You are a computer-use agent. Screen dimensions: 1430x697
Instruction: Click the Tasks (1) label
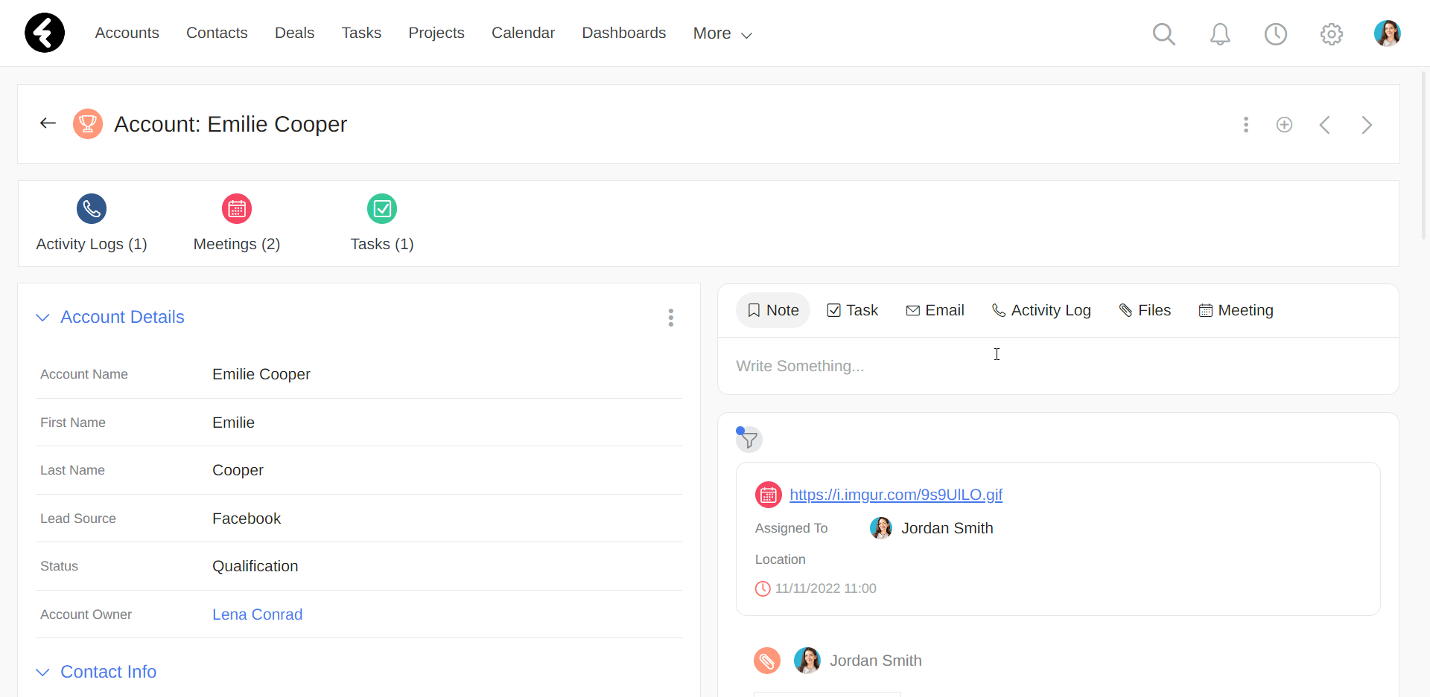382,244
